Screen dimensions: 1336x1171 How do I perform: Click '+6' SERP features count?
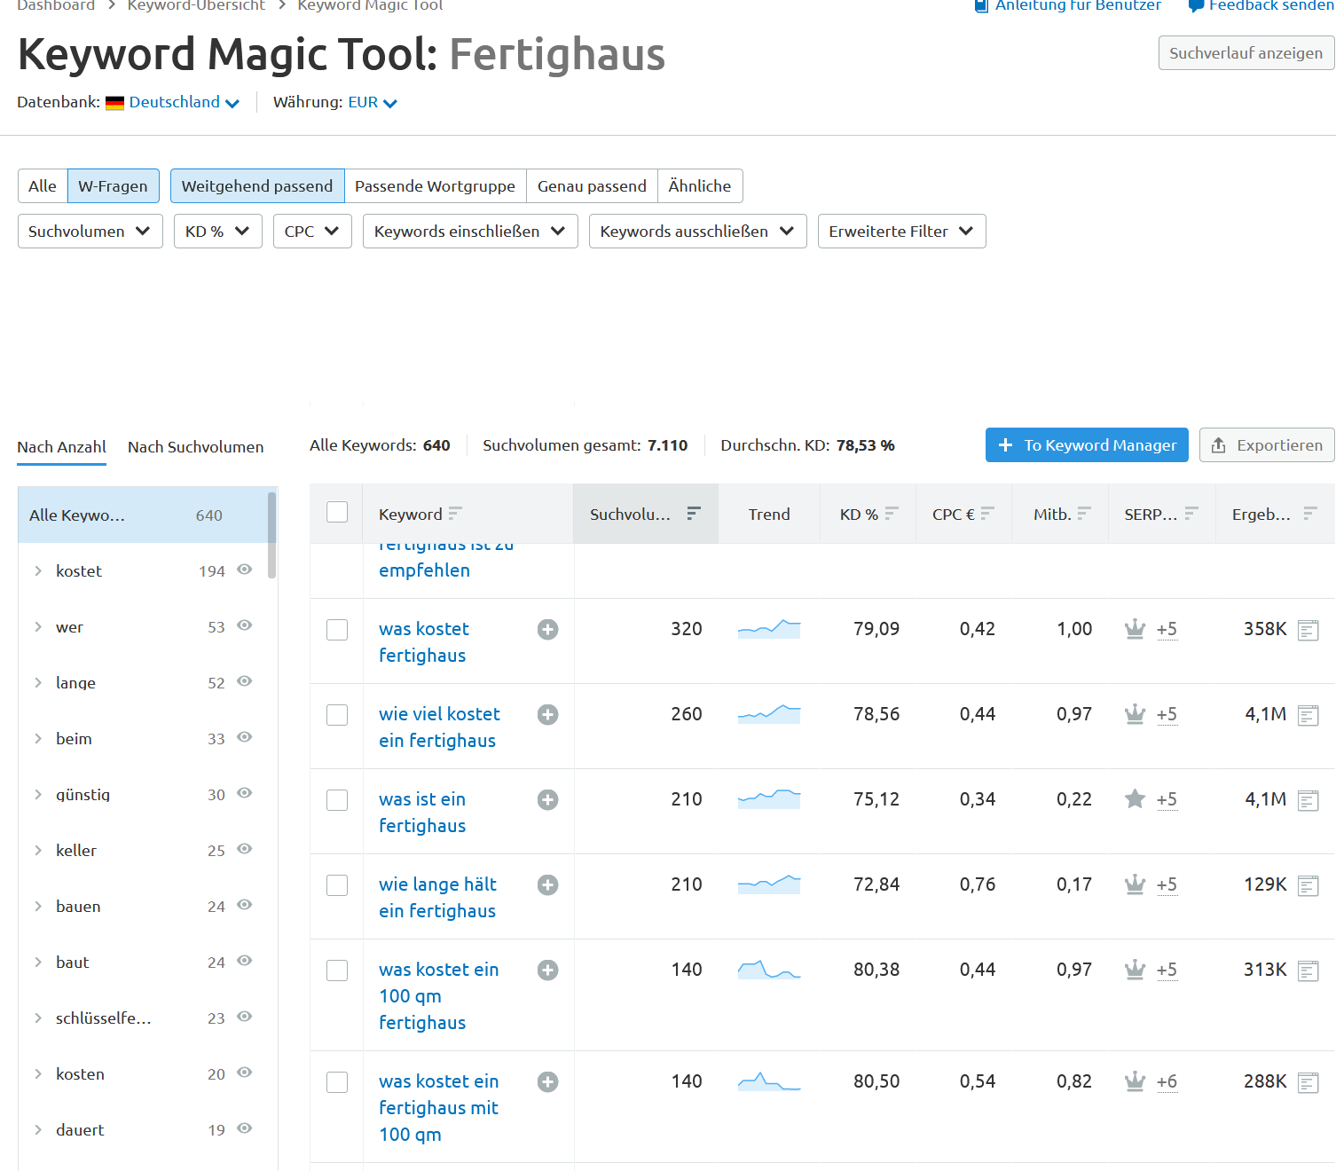(1167, 1082)
